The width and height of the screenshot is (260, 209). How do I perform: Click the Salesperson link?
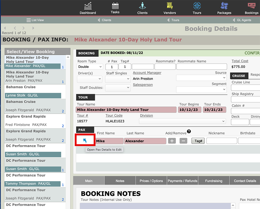click(143, 85)
